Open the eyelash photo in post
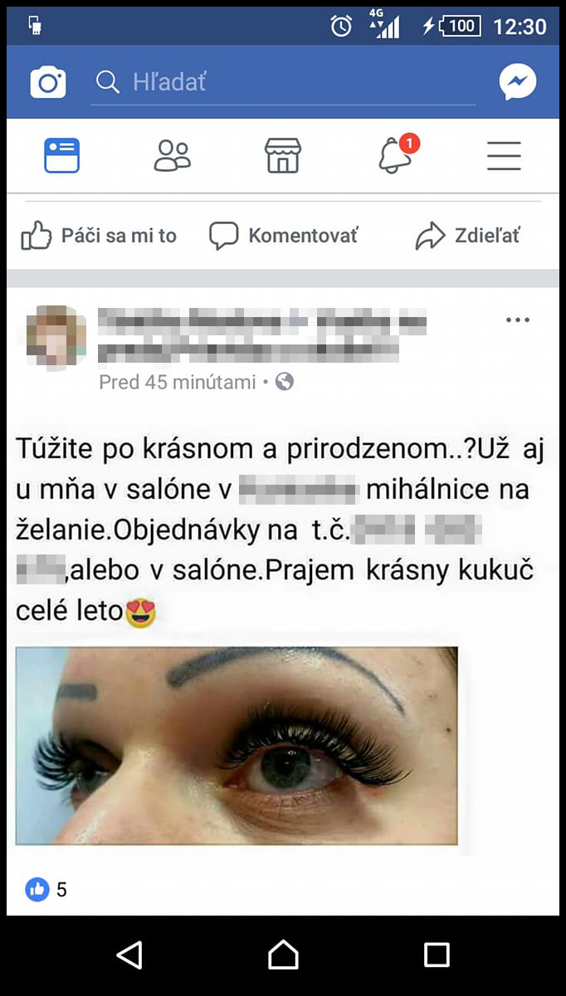Viewport: 566px width, 996px height. point(237,746)
